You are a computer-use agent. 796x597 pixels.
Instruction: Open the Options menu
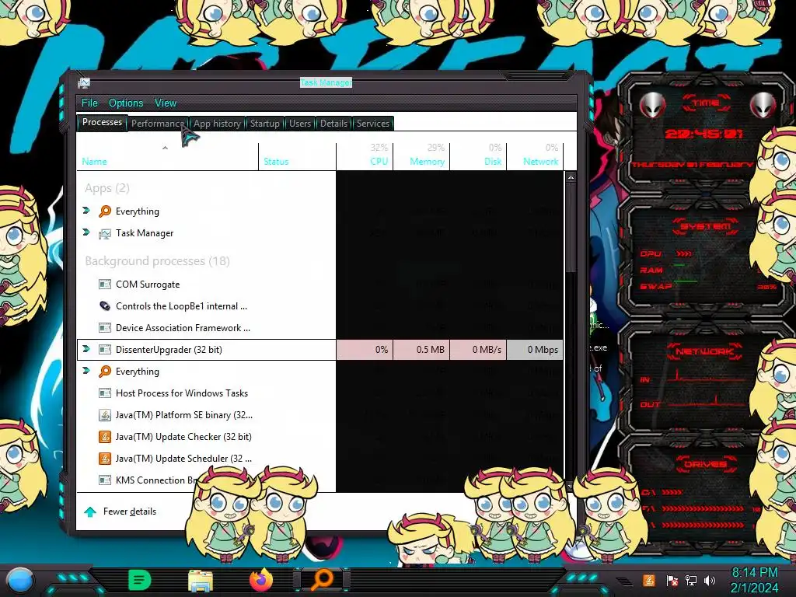(x=126, y=103)
